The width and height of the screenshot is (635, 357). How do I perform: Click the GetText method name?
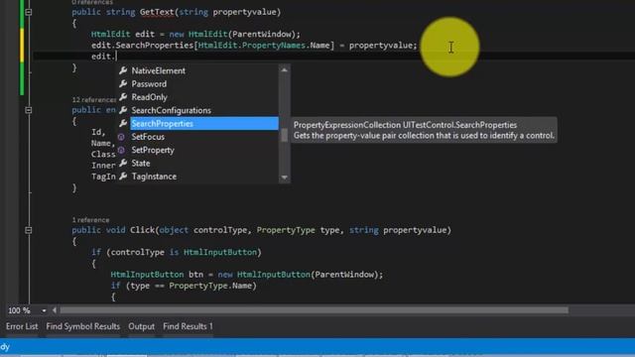click(x=157, y=12)
